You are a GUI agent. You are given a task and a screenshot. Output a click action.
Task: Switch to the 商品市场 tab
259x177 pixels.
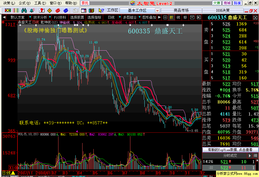(x=181, y=11)
